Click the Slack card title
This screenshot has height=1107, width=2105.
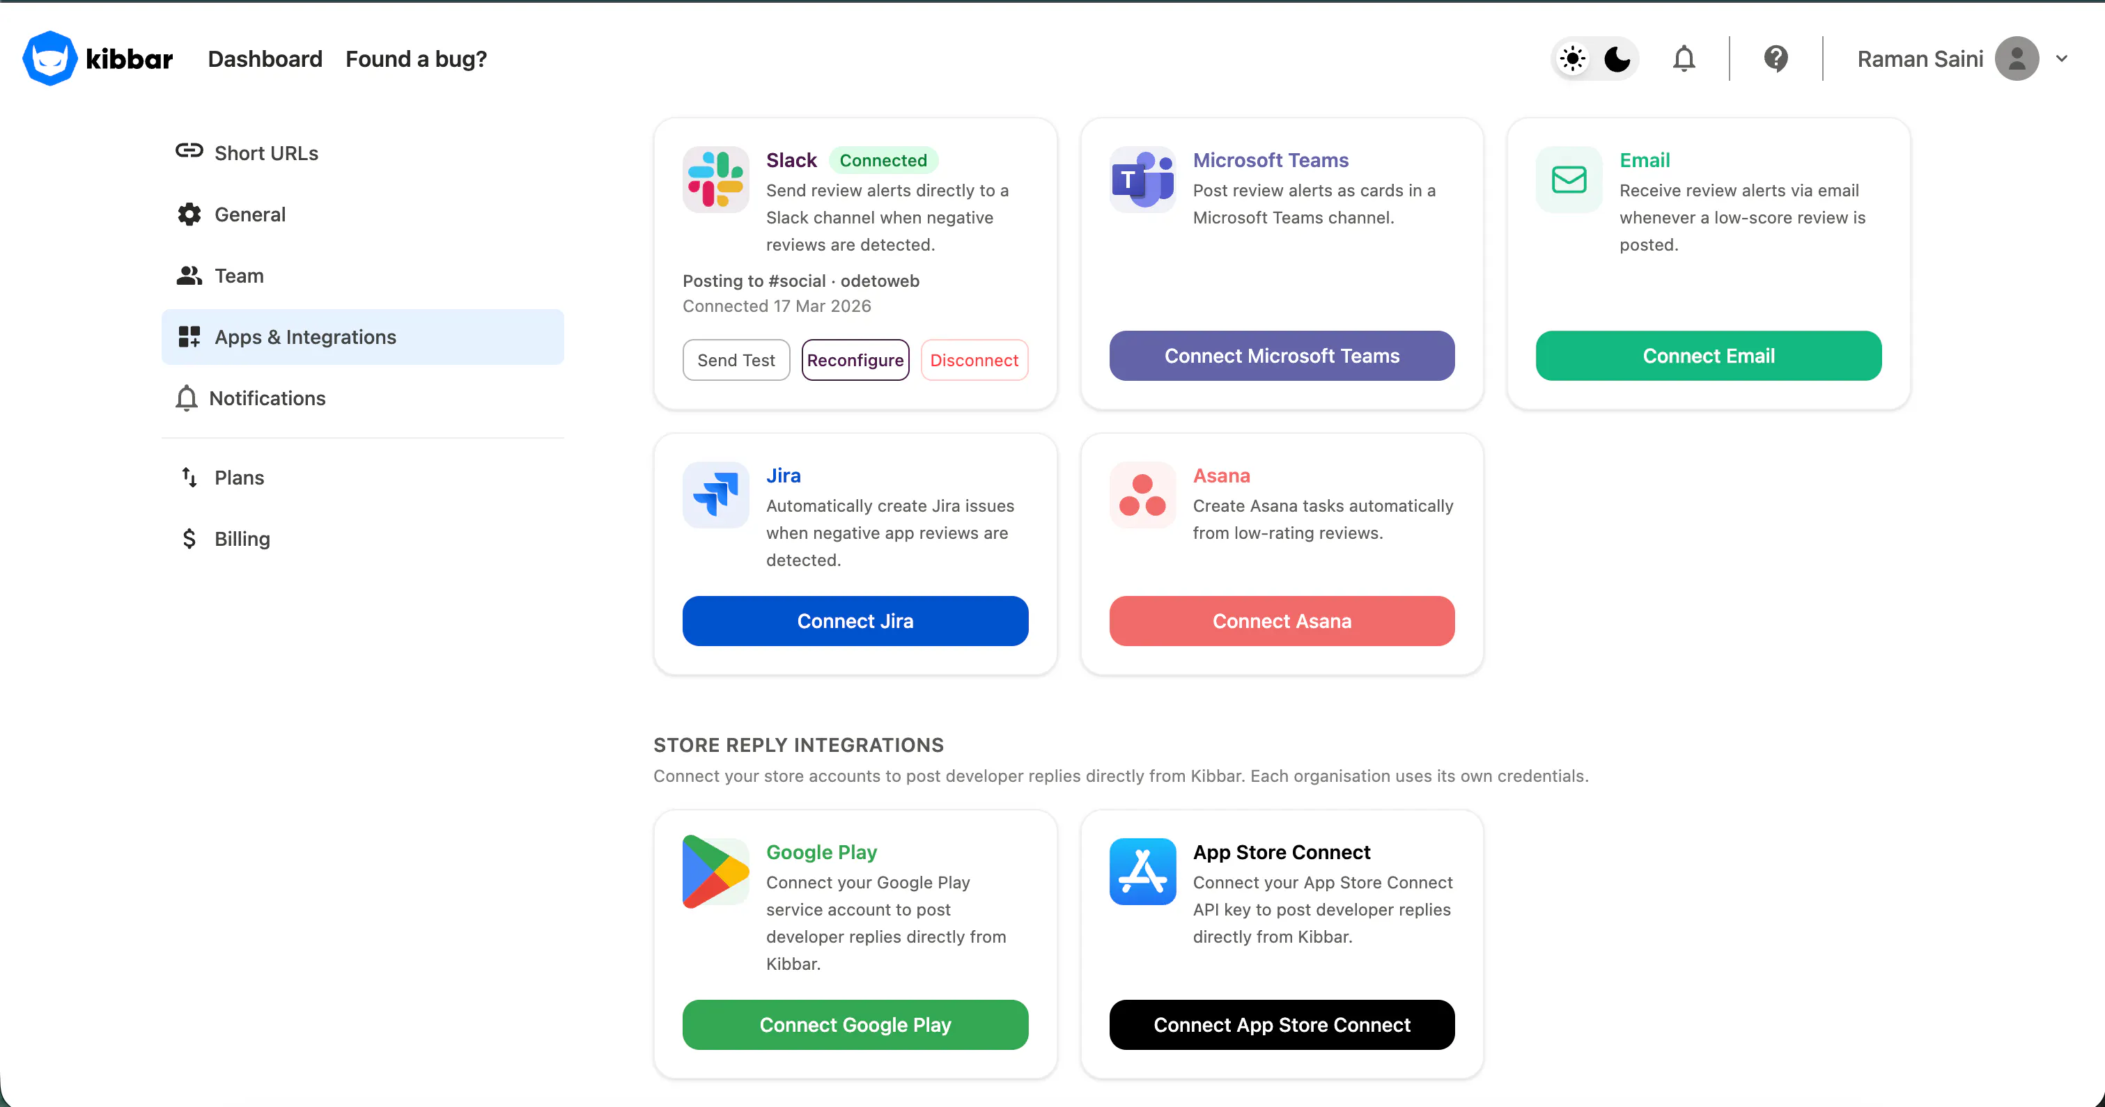pyautogui.click(x=791, y=160)
